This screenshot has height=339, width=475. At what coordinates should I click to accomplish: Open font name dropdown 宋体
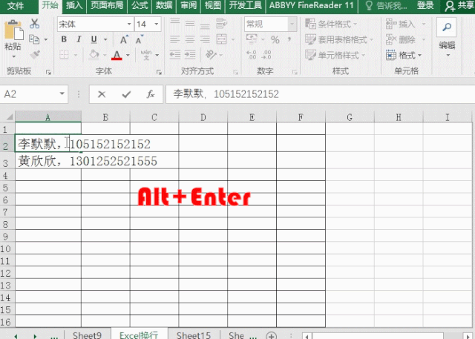pyautogui.click(x=129, y=24)
